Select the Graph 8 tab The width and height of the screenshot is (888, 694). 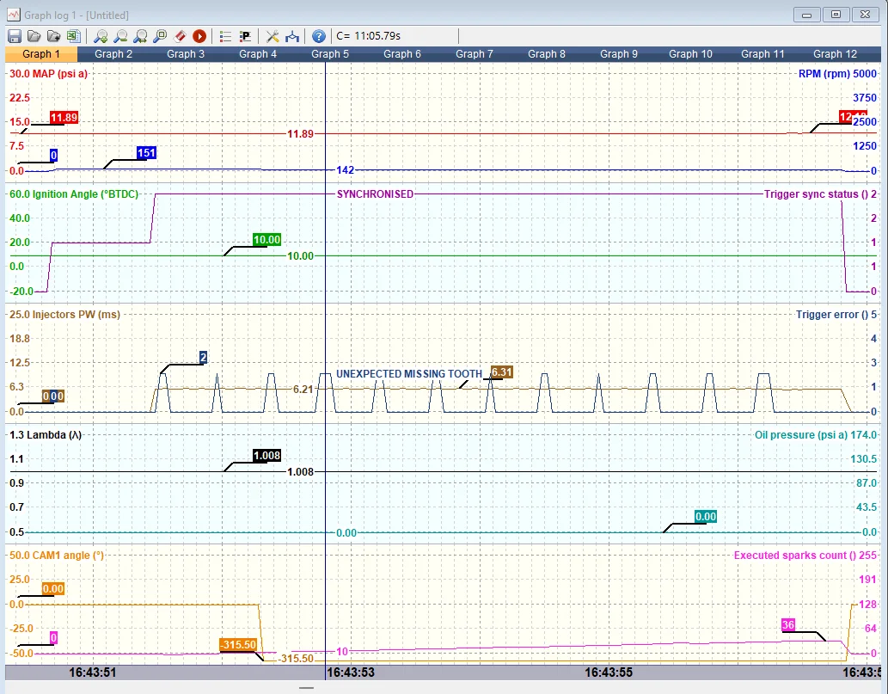(547, 54)
